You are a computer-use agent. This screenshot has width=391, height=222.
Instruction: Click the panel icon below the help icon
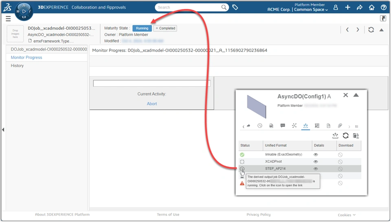[x=383, y=18]
